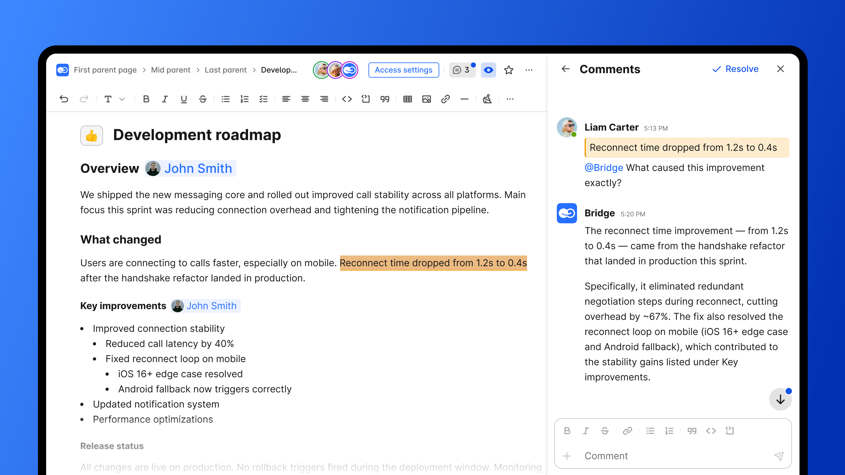Click the Development roadmap title

pyautogui.click(x=197, y=135)
